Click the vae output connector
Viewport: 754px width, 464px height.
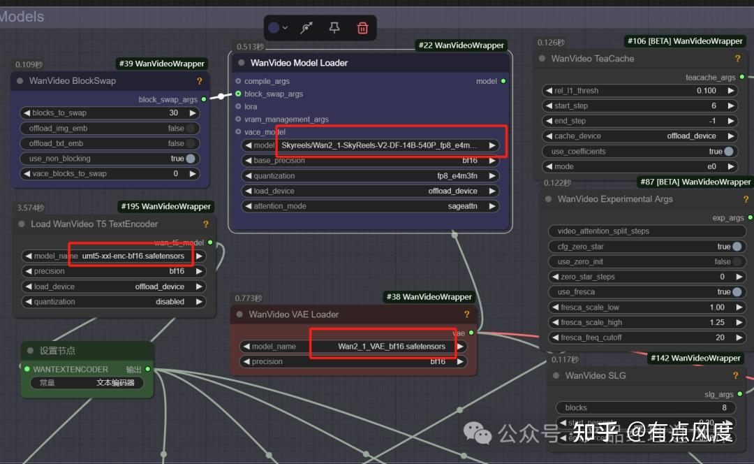point(471,333)
